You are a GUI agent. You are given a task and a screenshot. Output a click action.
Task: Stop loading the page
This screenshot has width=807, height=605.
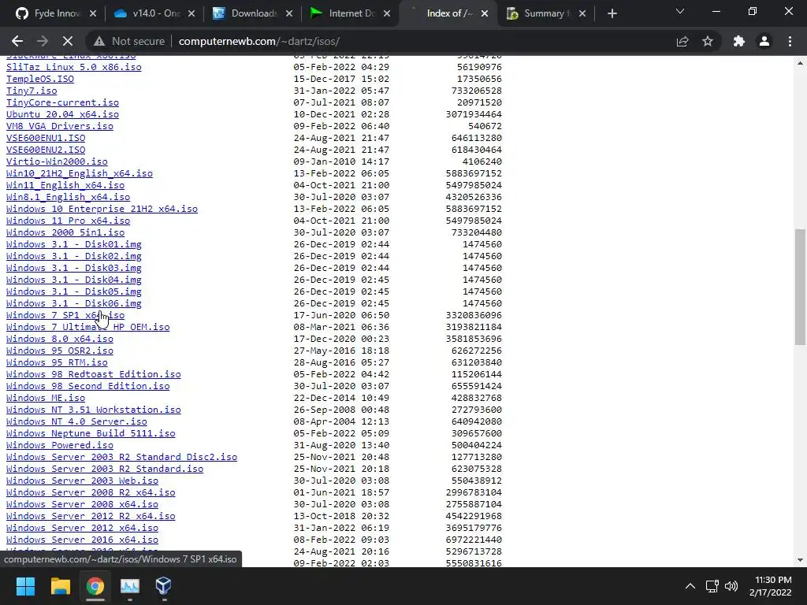[68, 41]
